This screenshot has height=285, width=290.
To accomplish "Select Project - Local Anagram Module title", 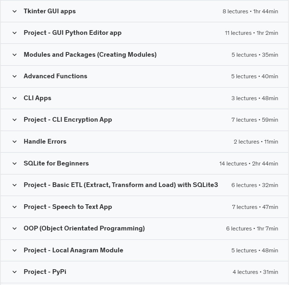I will (73, 250).
